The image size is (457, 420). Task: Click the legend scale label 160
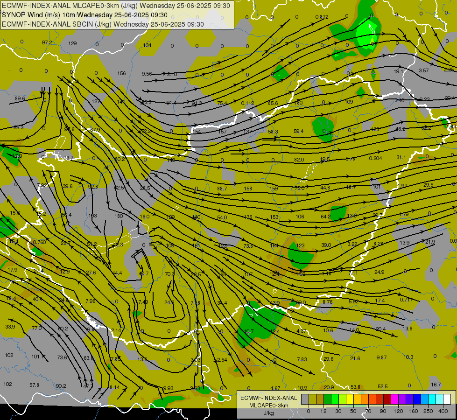pyautogui.click(x=413, y=411)
